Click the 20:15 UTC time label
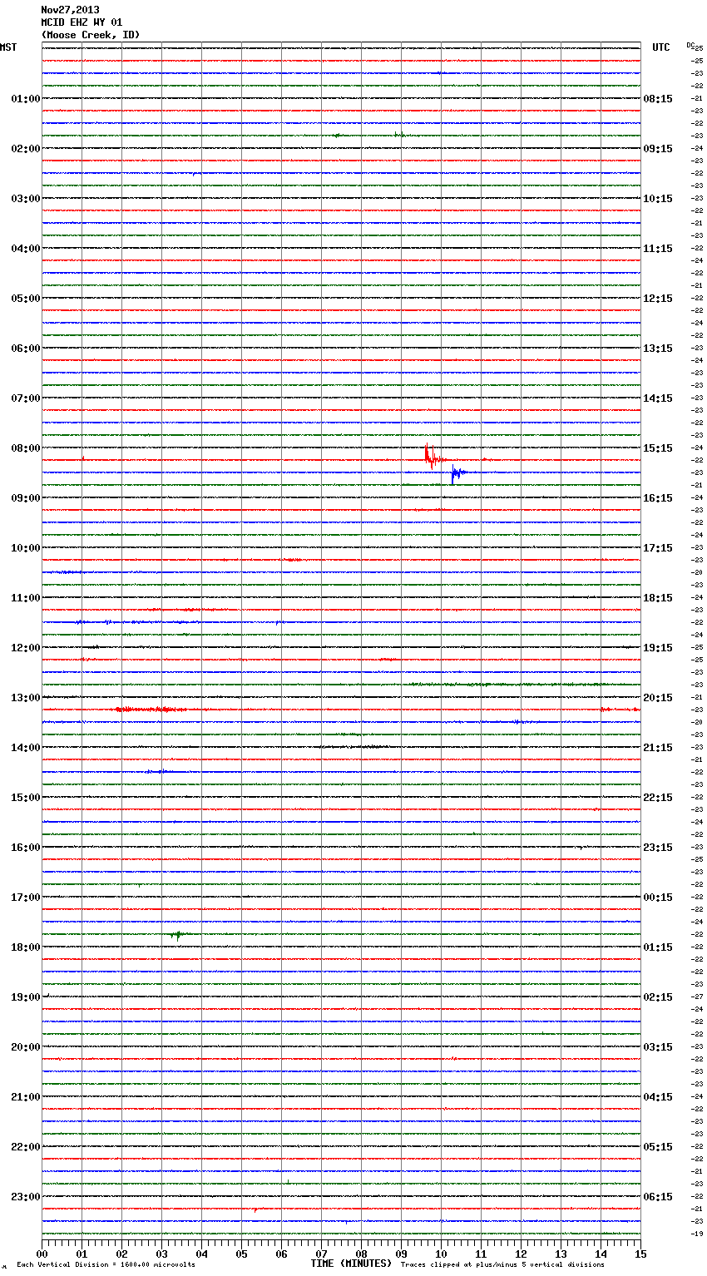The image size is (707, 1276). (x=658, y=698)
